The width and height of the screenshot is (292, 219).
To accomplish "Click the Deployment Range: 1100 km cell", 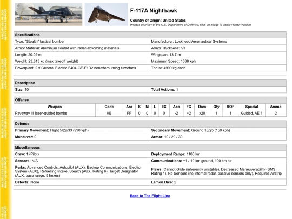I will [x=218, y=154].
